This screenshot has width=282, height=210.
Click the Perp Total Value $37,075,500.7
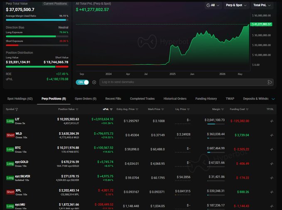tap(20, 10)
